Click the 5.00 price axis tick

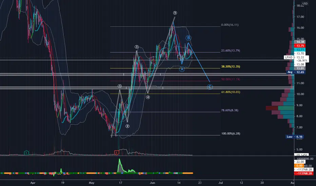(x=300, y=149)
